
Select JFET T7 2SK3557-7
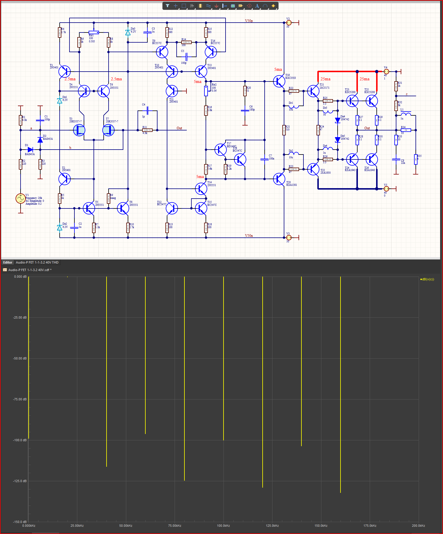tap(109, 130)
